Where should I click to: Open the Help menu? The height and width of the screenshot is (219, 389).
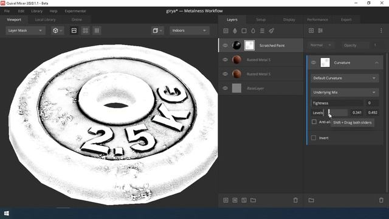coord(53,11)
